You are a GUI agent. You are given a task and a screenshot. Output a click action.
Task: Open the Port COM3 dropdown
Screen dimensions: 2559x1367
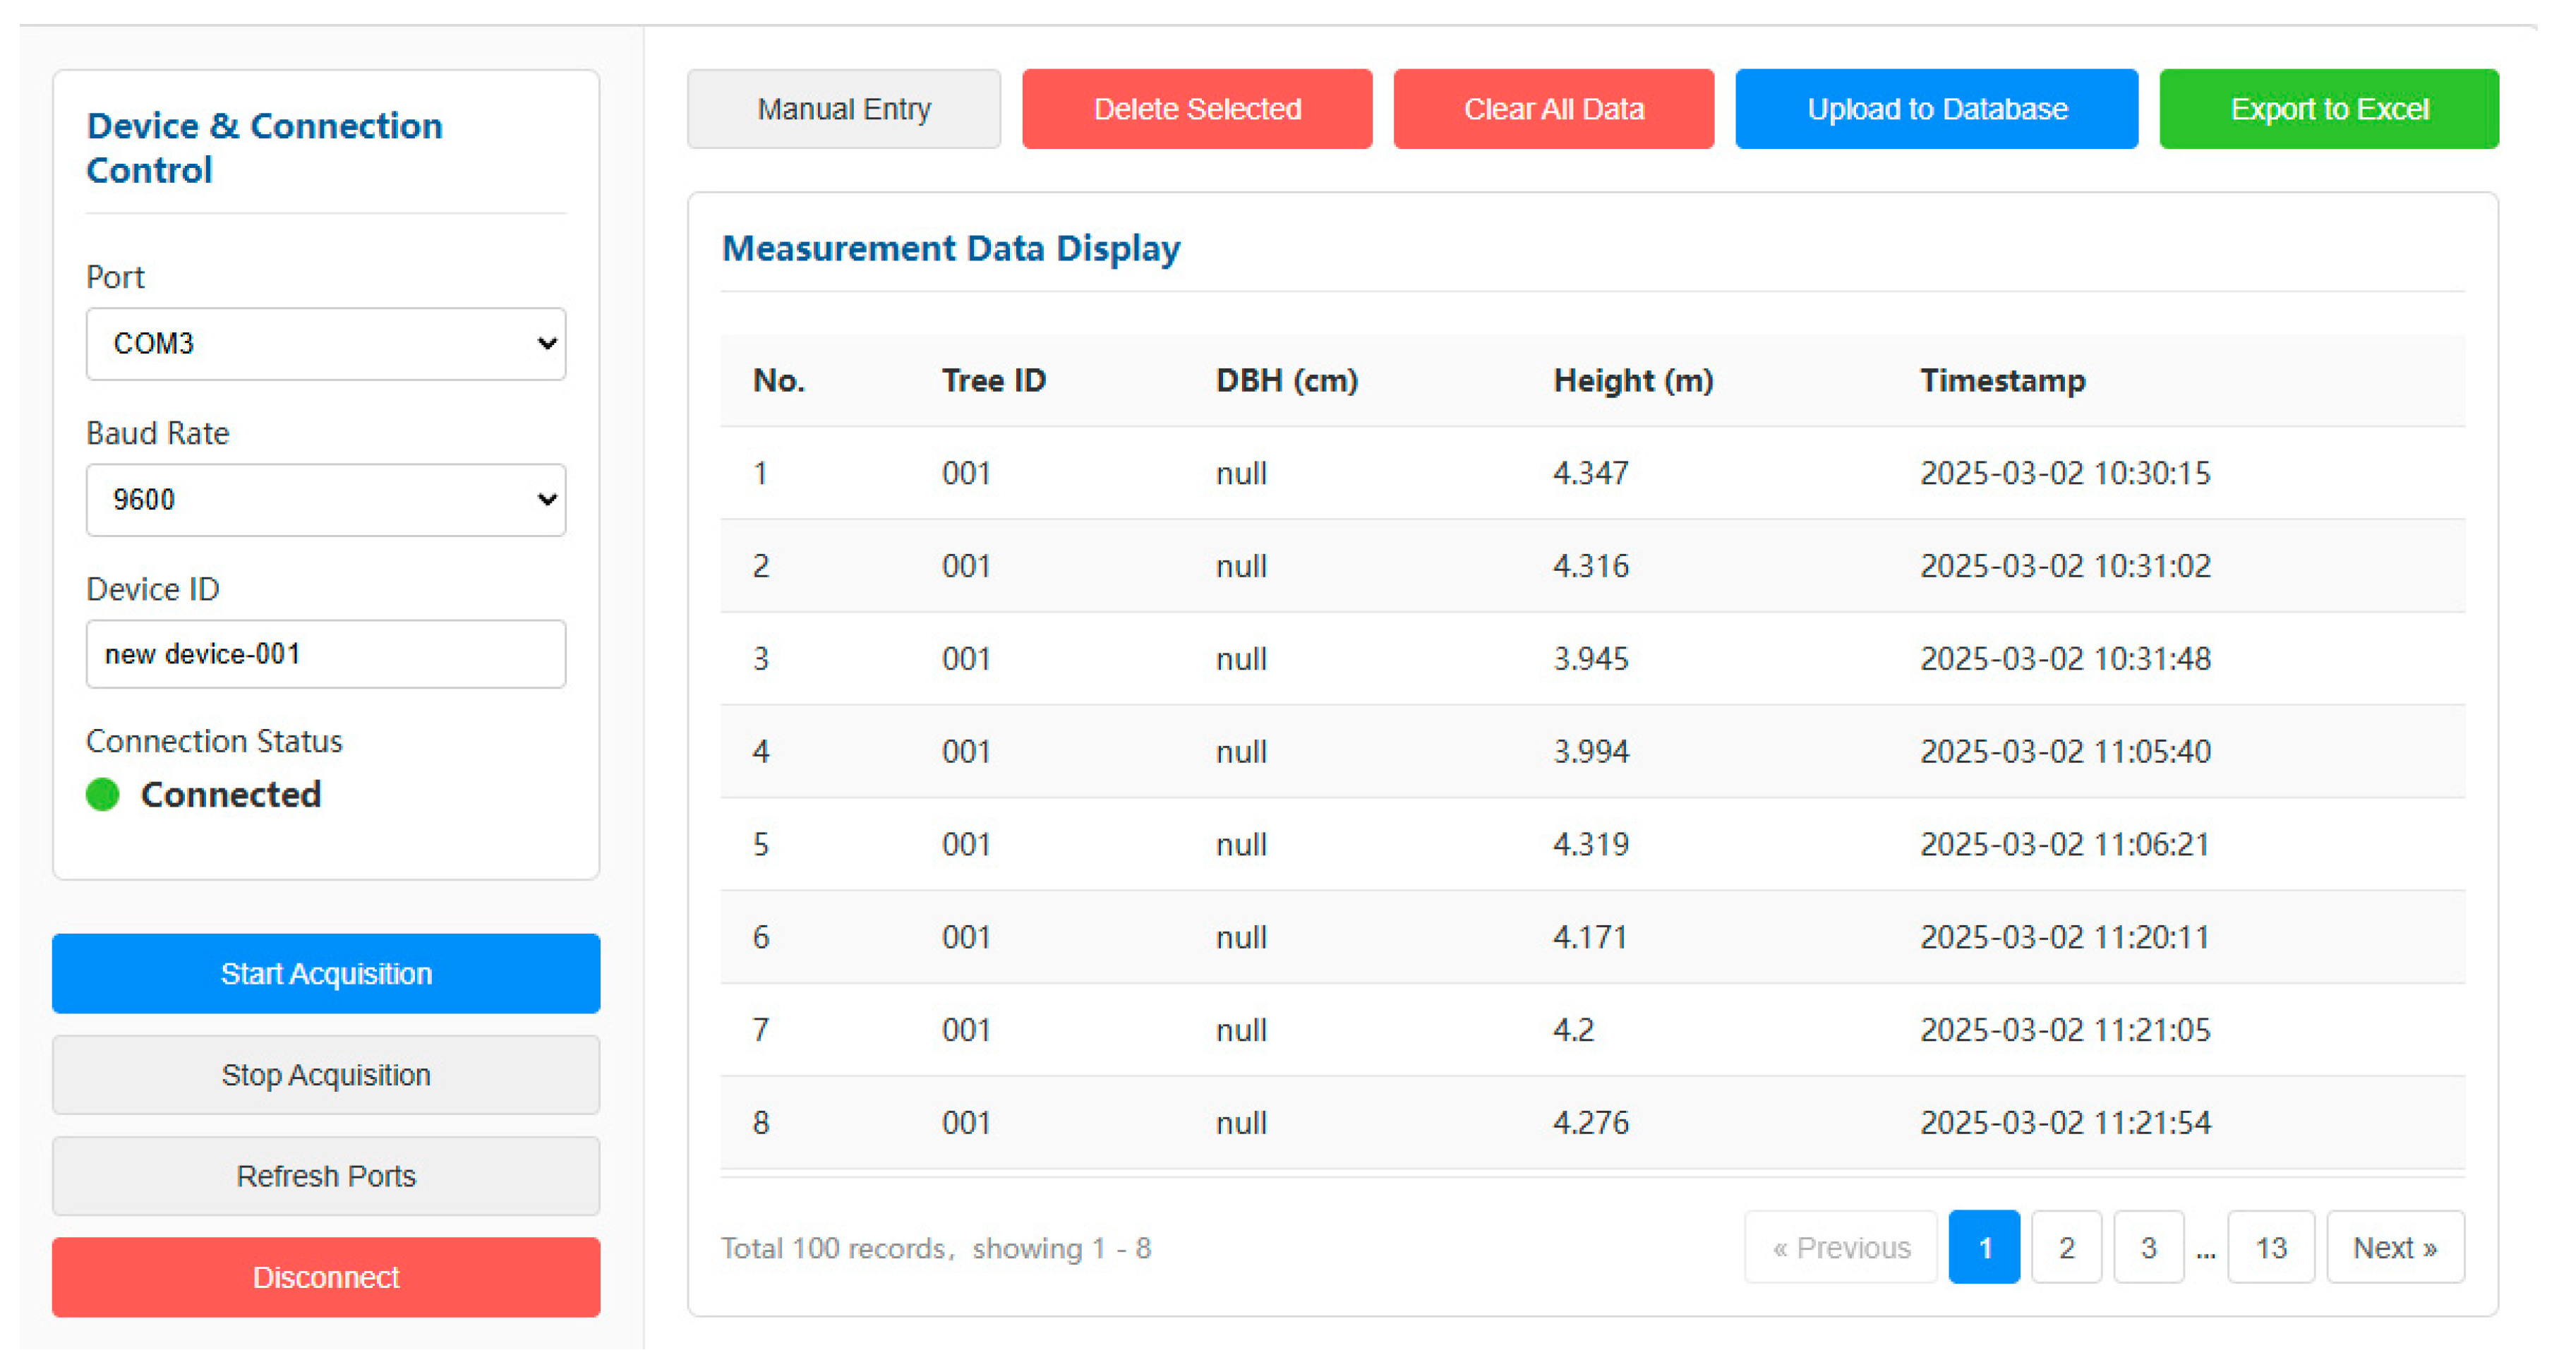tap(326, 344)
